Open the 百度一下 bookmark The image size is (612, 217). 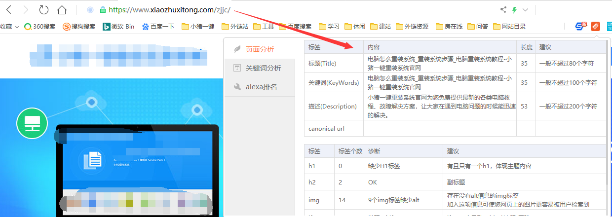pos(158,27)
